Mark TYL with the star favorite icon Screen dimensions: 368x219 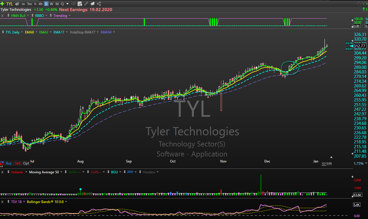359,4
